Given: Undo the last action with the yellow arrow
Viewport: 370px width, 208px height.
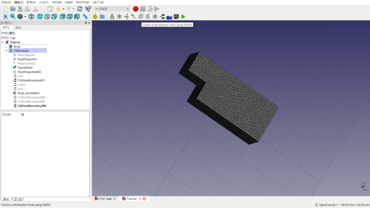Looking at the screenshot, I should coord(58,9).
